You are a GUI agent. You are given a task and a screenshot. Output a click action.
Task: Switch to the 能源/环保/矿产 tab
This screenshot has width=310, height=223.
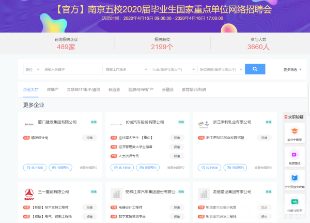(141, 90)
